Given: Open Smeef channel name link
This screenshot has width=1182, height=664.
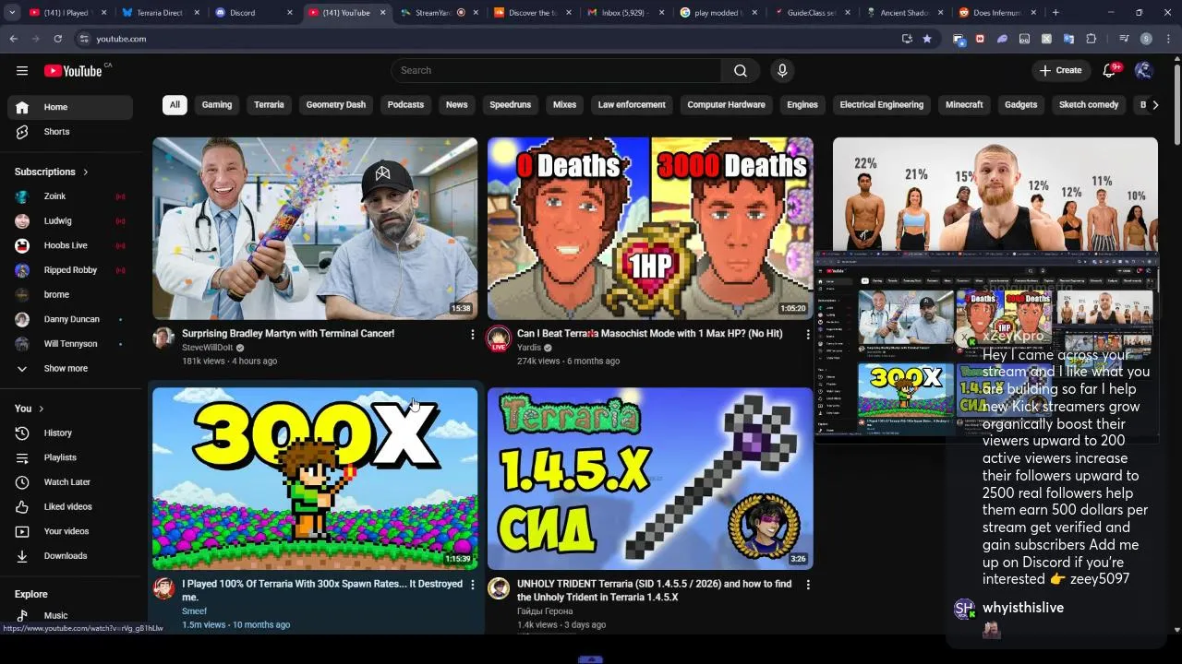Looking at the screenshot, I should click(194, 611).
